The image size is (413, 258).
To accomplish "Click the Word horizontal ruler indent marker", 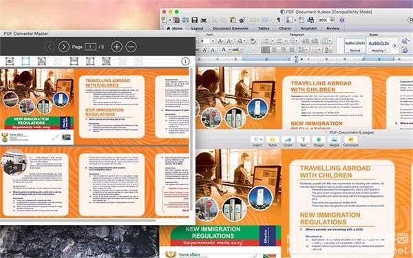I will pyautogui.click(x=296, y=59).
